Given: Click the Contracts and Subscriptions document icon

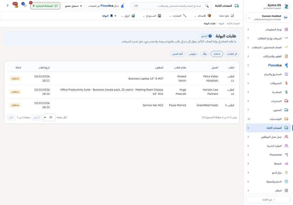Looking at the screenshot, I should [286, 56].
